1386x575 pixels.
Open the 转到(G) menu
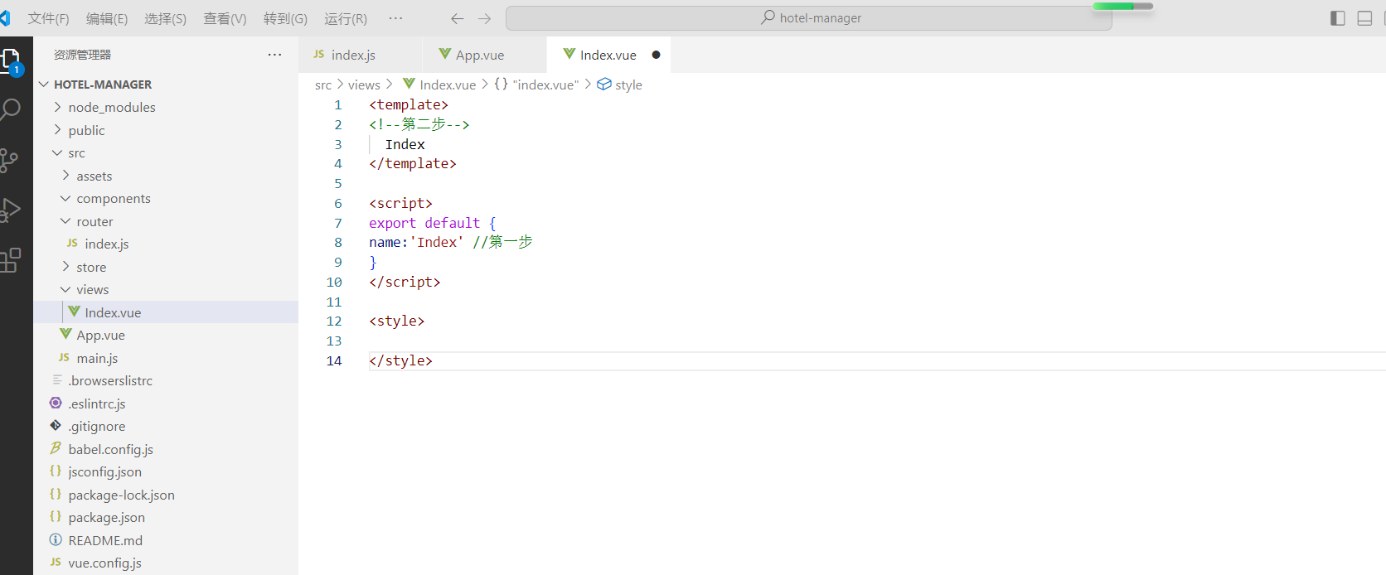(285, 18)
